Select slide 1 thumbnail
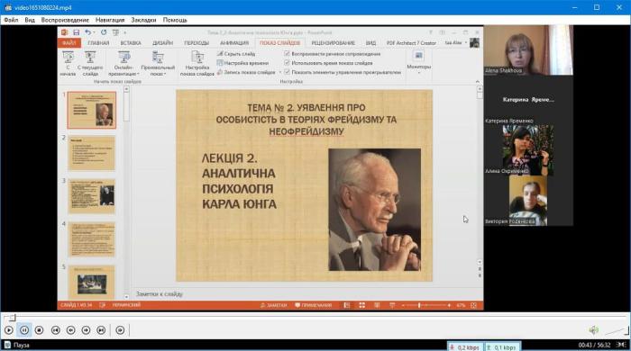Image resolution: width=631 pixels, height=351 pixels. (92, 110)
